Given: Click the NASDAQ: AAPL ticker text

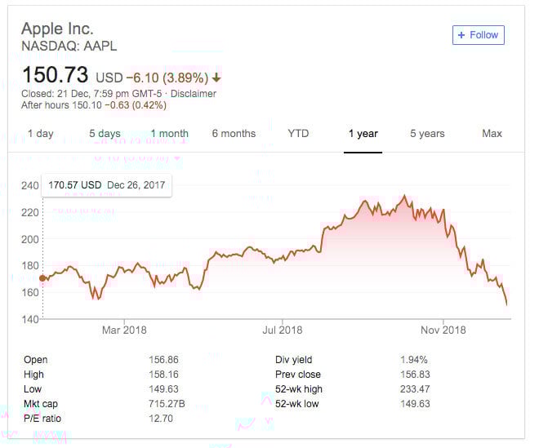Looking at the screenshot, I should 69,47.
